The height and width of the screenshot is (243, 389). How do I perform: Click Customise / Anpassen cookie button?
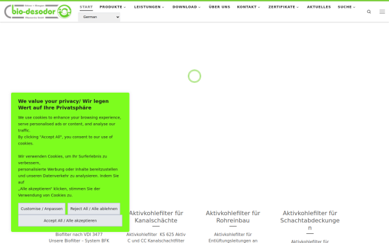pos(41,209)
